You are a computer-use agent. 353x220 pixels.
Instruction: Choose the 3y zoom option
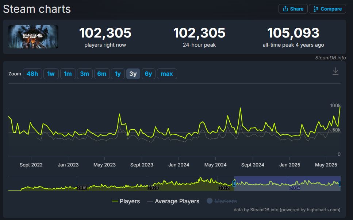point(133,74)
